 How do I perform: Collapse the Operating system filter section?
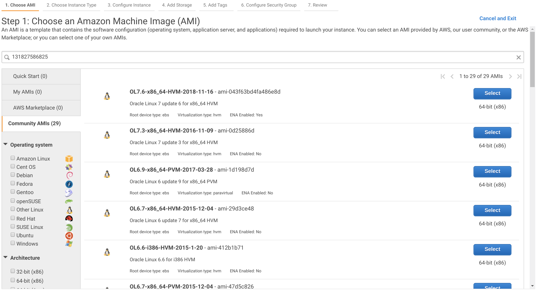6,144
